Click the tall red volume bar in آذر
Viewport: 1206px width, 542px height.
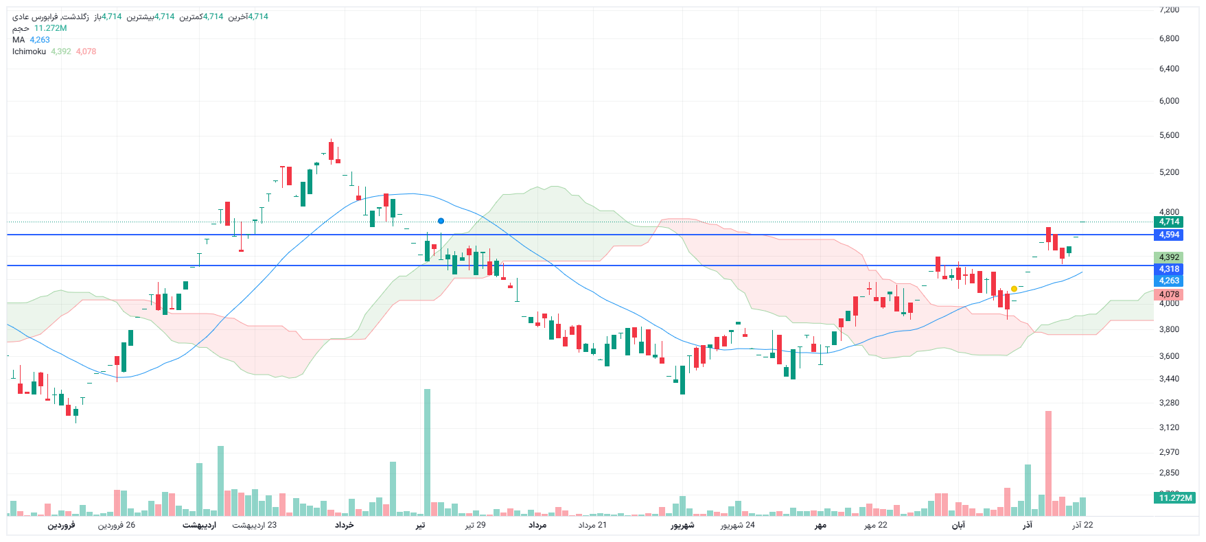[1048, 463]
